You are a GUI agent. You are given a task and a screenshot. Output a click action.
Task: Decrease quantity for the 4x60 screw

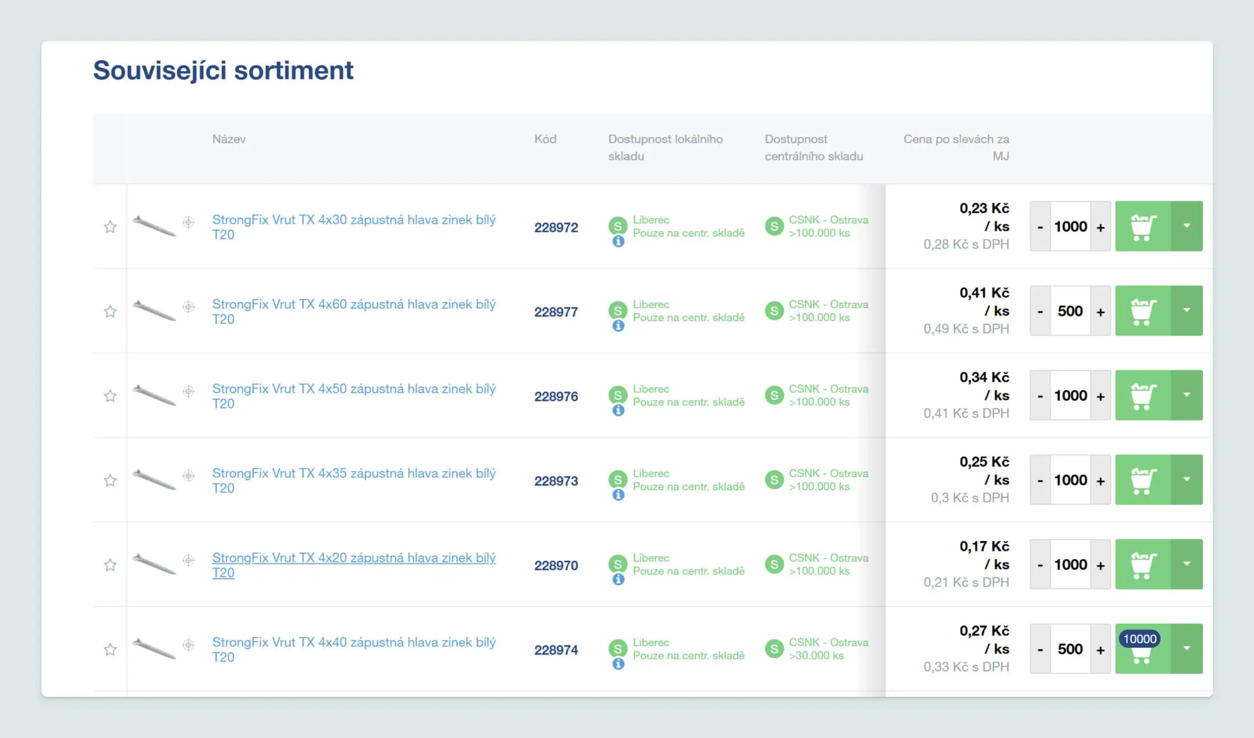click(1040, 311)
